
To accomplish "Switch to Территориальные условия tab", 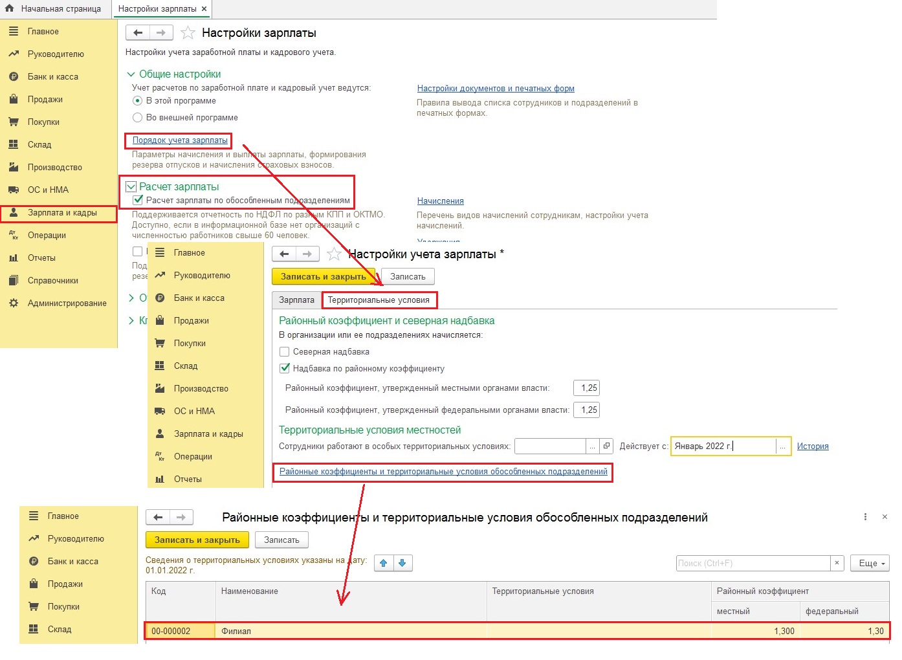I will point(379,300).
